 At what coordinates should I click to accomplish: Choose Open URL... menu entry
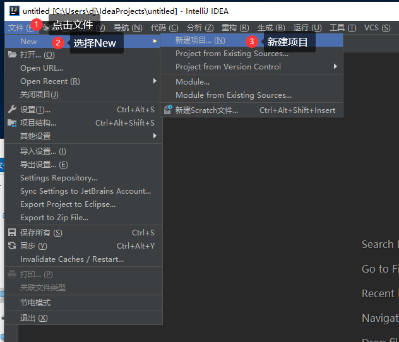[x=82, y=68]
